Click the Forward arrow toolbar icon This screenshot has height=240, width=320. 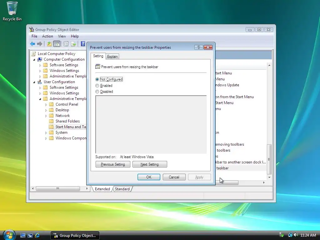[40, 44]
